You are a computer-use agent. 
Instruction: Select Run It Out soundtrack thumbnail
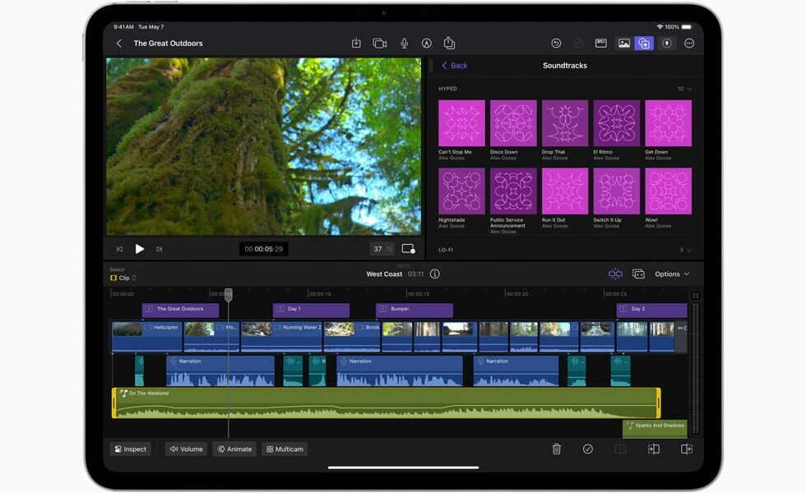(x=565, y=191)
